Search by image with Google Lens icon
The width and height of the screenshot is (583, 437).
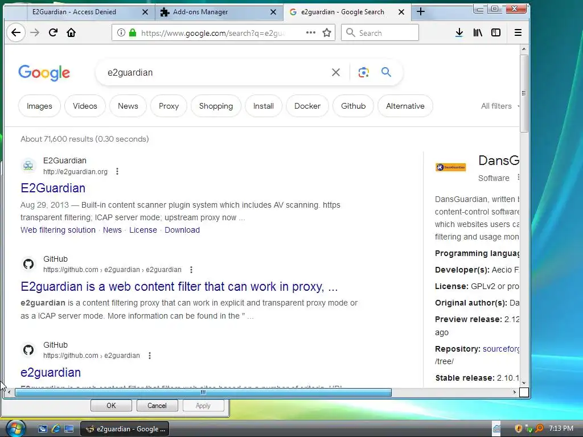pos(363,72)
